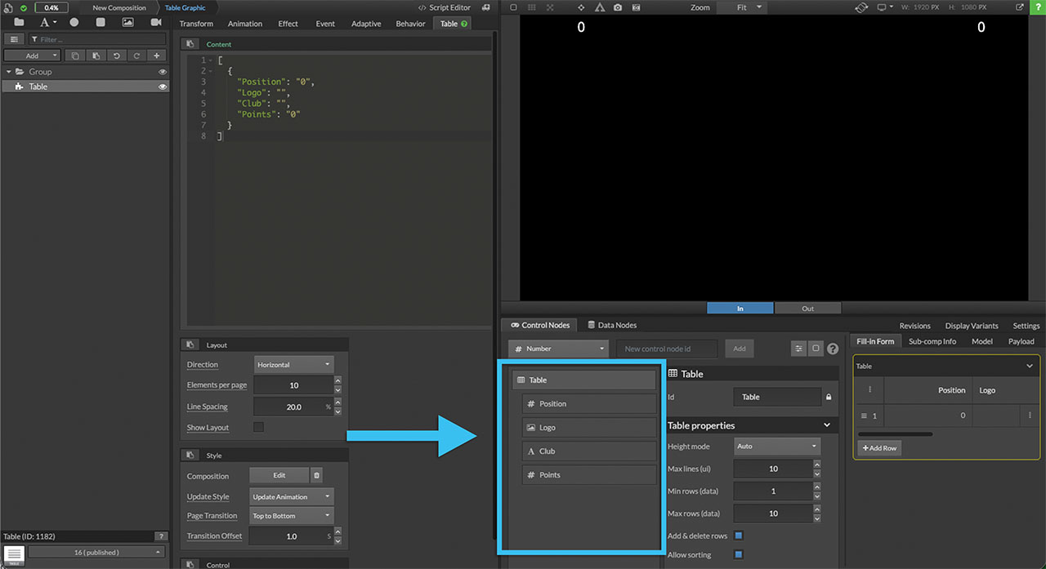Viewport: 1046px width, 569px height.
Task: Select the circle shape tool
Action: tap(74, 22)
